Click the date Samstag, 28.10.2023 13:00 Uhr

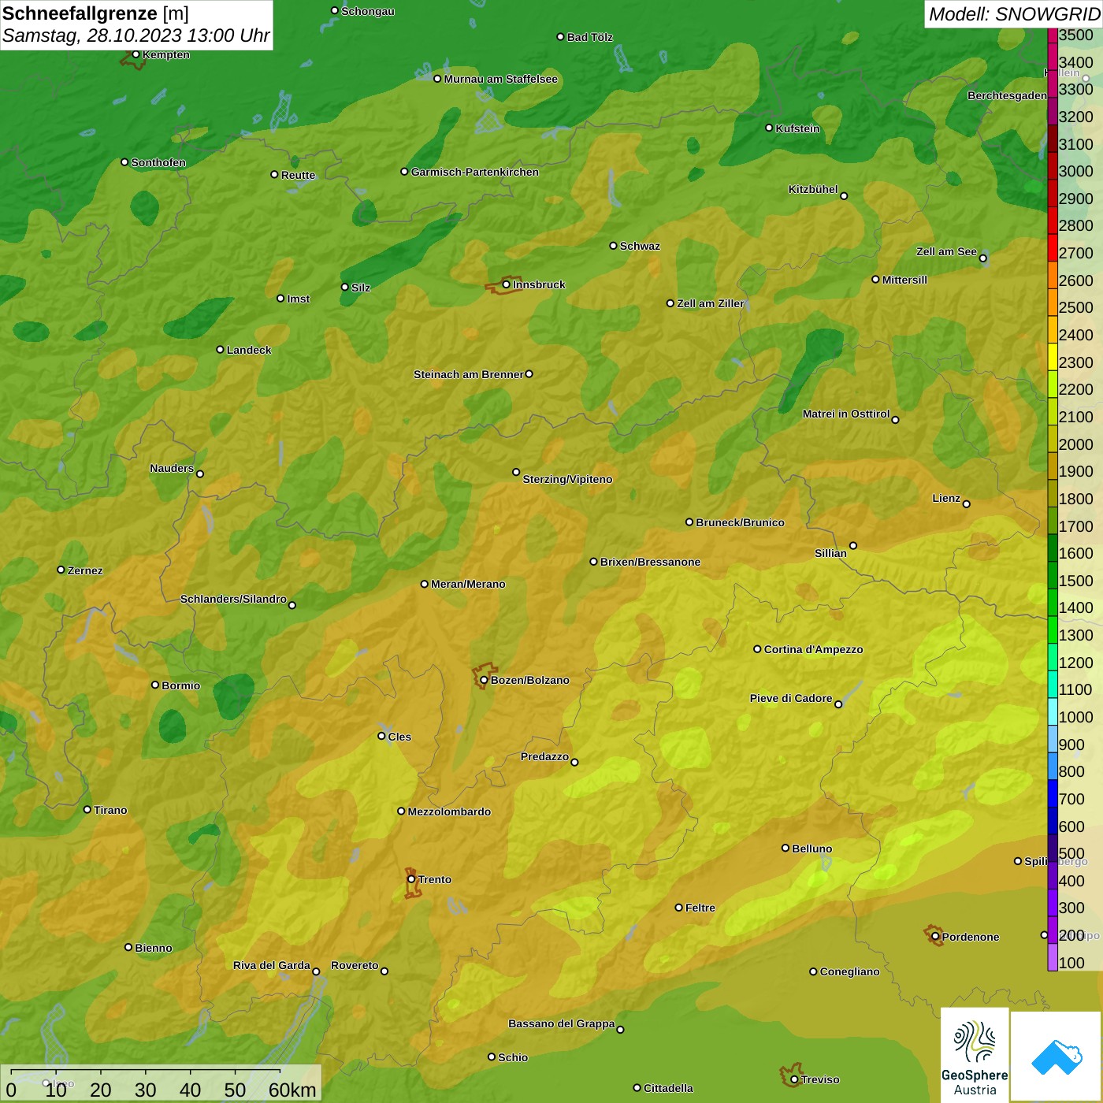click(136, 35)
